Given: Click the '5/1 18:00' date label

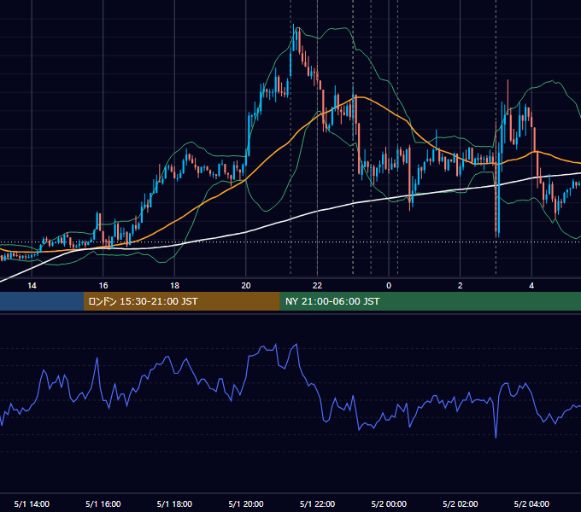Looking at the screenshot, I should [174, 503].
